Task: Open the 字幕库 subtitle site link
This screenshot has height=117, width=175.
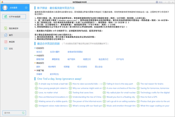Action: point(39,74)
